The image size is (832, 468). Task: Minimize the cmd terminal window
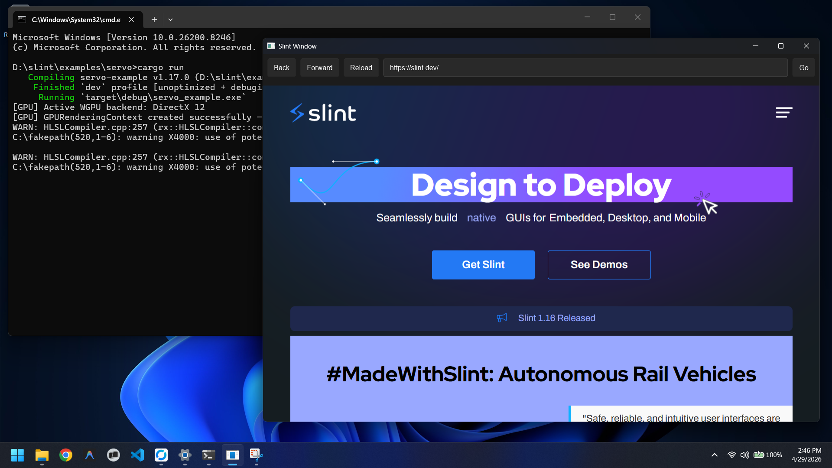click(587, 17)
